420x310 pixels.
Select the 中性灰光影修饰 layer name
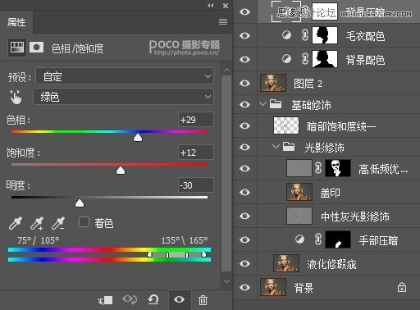click(355, 217)
